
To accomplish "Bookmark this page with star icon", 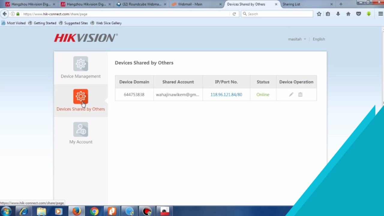I will [x=319, y=14].
